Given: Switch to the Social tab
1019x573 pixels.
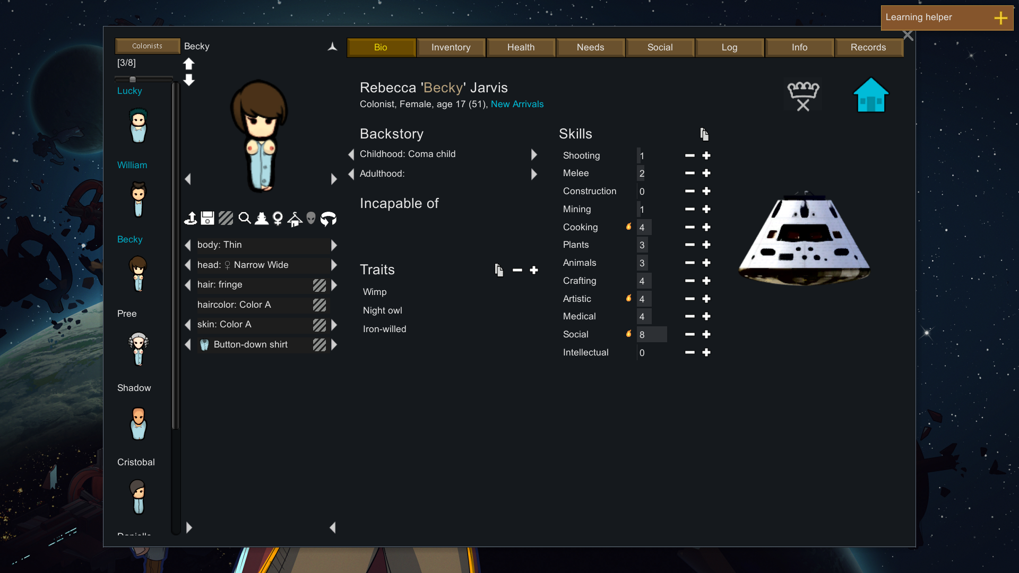Looking at the screenshot, I should tap(660, 47).
